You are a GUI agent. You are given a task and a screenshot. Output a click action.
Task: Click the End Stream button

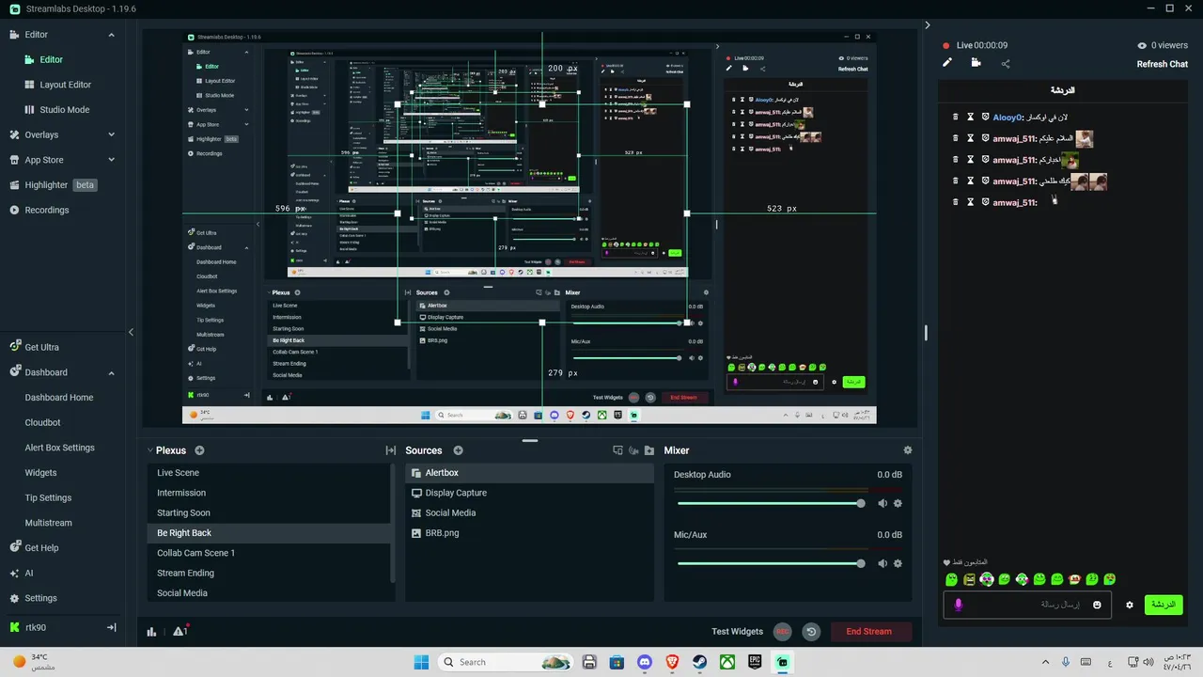tap(869, 632)
